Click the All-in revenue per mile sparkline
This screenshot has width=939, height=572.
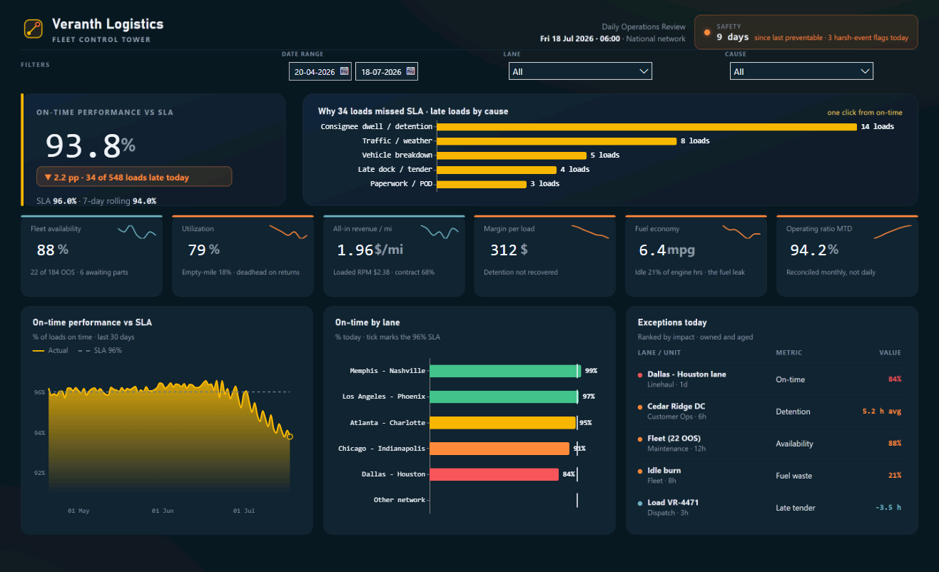click(x=440, y=232)
